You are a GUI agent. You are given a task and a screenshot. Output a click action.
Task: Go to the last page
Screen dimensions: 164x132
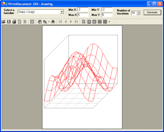coord(76,22)
